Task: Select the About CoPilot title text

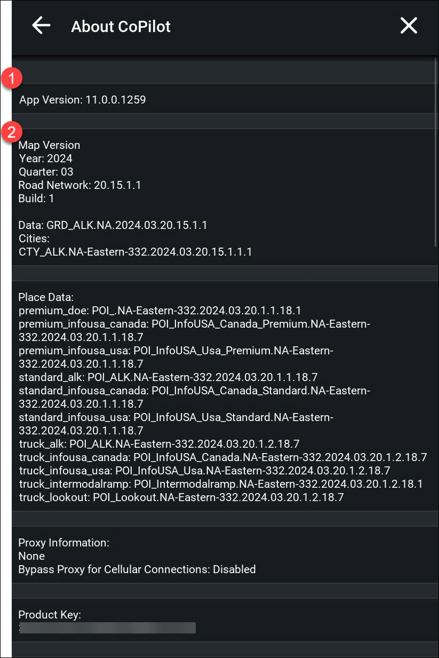Action: [x=121, y=26]
